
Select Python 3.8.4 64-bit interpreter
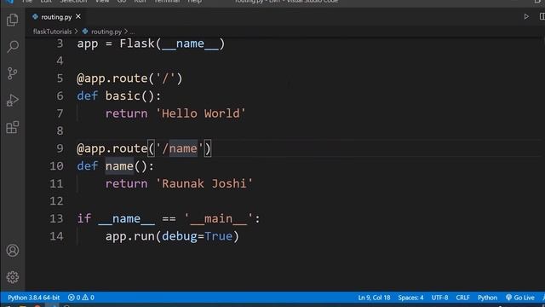click(x=34, y=298)
